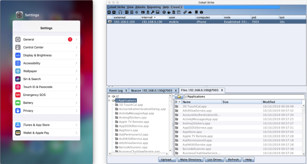The height and width of the screenshot is (164, 307).
Task: Open the credentials card icon
Action: [143, 12]
